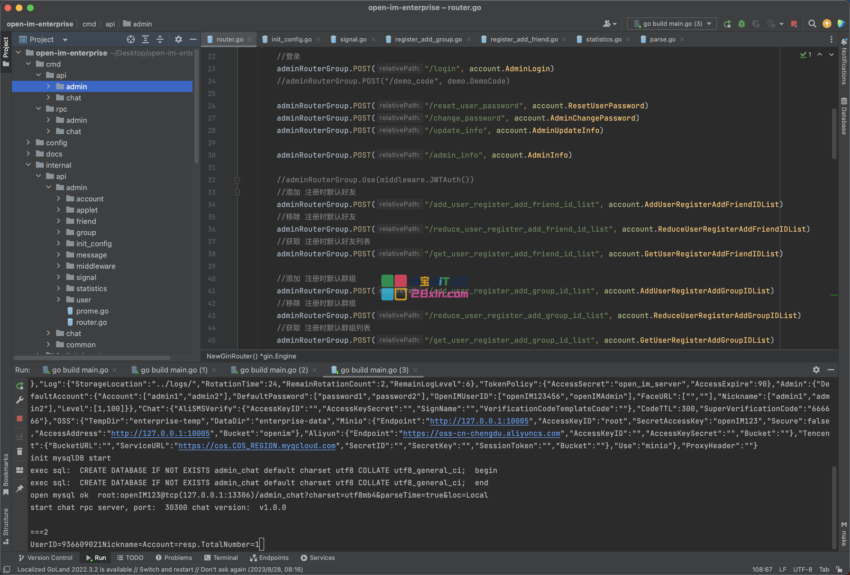Image resolution: width=850 pixels, height=575 pixels.
Task: Click the Rerun icon in Run panel
Action: pos(20,386)
